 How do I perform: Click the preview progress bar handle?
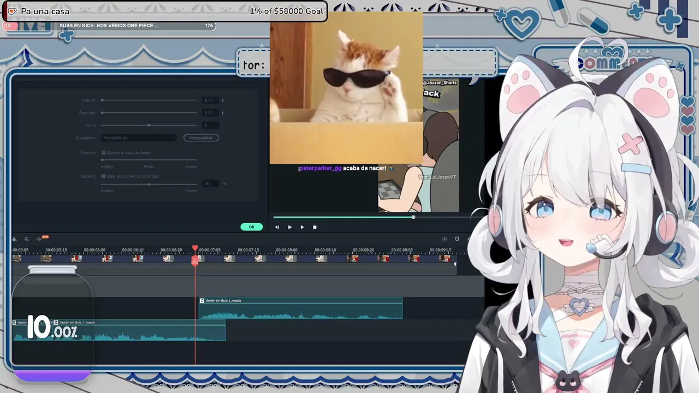(x=413, y=217)
